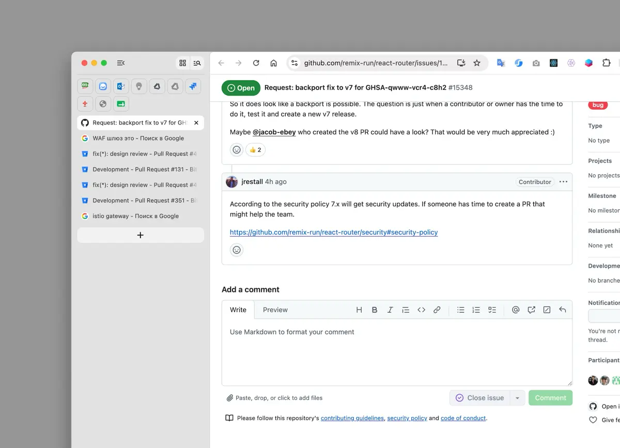620x448 pixels.
Task: Expand the Close issue options dropdown
Action: [518, 398]
